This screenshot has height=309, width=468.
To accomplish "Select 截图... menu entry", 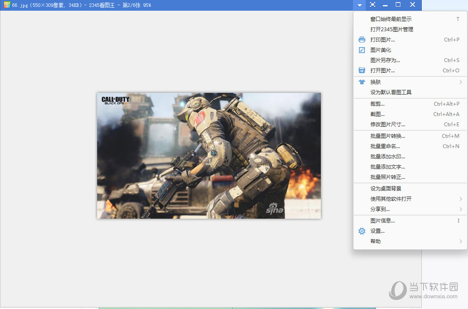I will (x=410, y=114).
